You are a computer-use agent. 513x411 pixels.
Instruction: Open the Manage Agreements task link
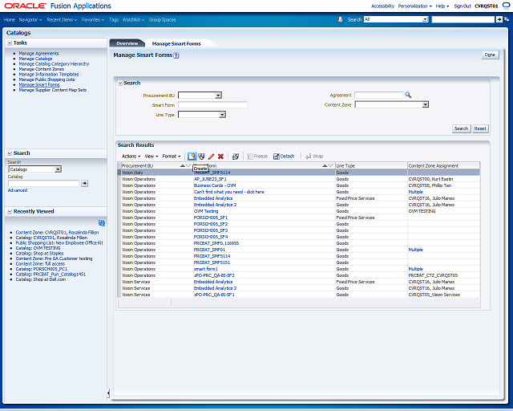coord(38,54)
